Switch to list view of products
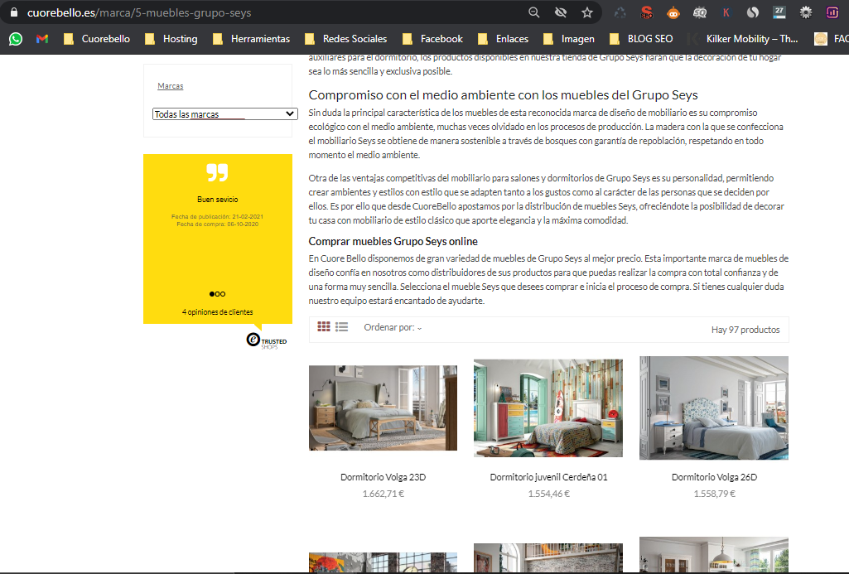 click(341, 326)
